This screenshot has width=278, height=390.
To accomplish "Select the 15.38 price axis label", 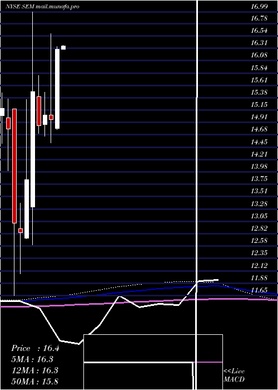I will pos(259,92).
